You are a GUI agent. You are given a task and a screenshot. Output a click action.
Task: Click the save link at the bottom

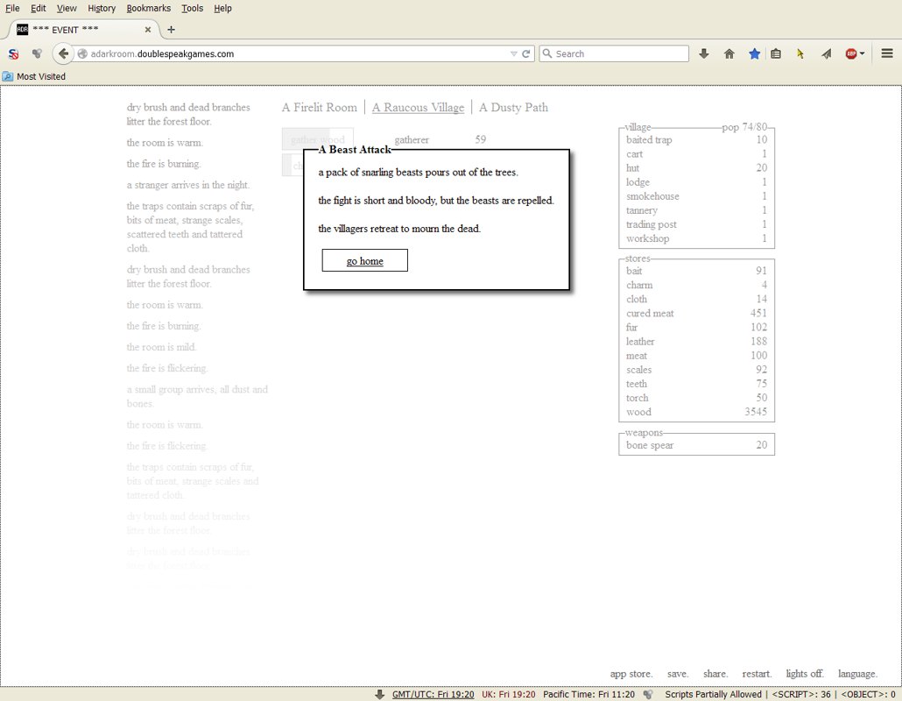click(677, 674)
